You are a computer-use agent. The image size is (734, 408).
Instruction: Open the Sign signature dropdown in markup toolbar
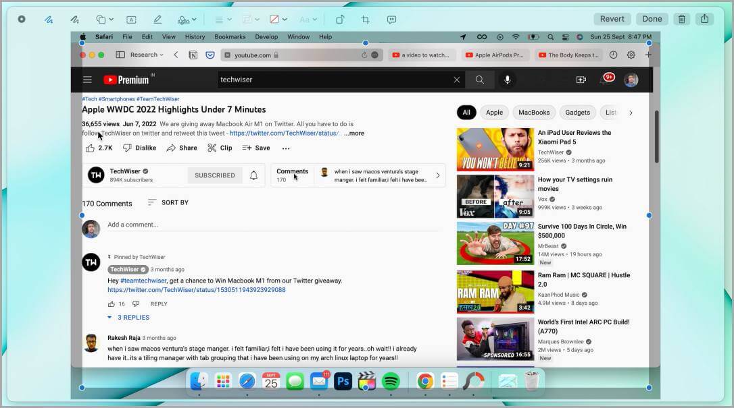187,20
